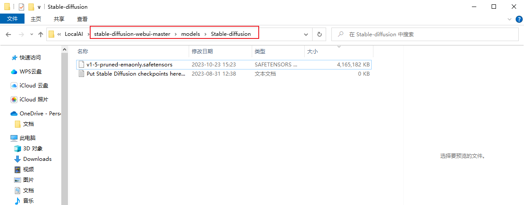Open the 文件 menu tab
The height and width of the screenshot is (205, 524).
[x=12, y=19]
